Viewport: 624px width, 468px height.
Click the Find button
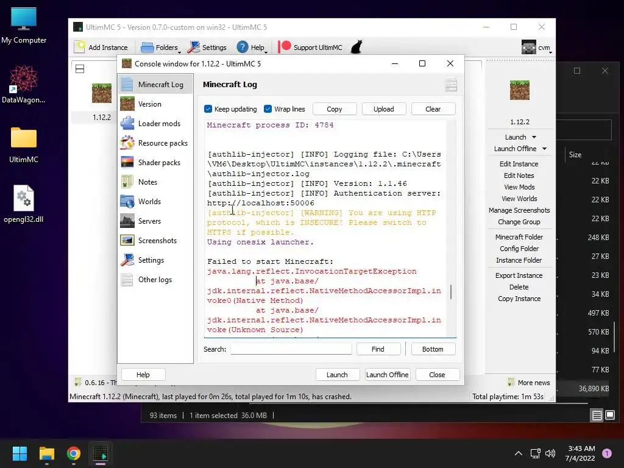[x=378, y=349]
